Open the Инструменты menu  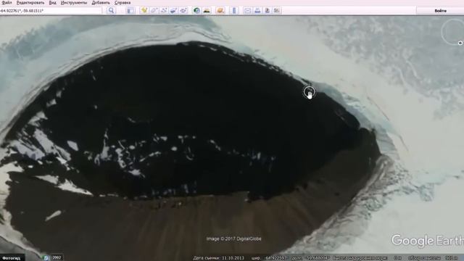[74, 3]
